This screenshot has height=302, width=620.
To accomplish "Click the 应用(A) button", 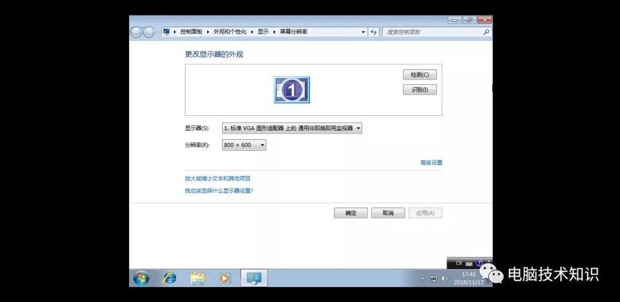I will pos(425,213).
